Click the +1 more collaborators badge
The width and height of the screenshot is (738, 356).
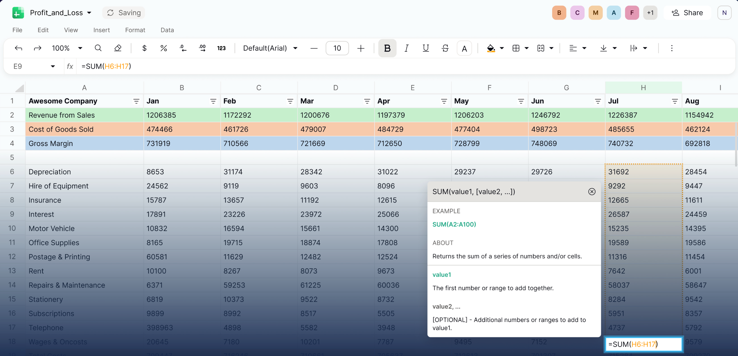coord(650,13)
